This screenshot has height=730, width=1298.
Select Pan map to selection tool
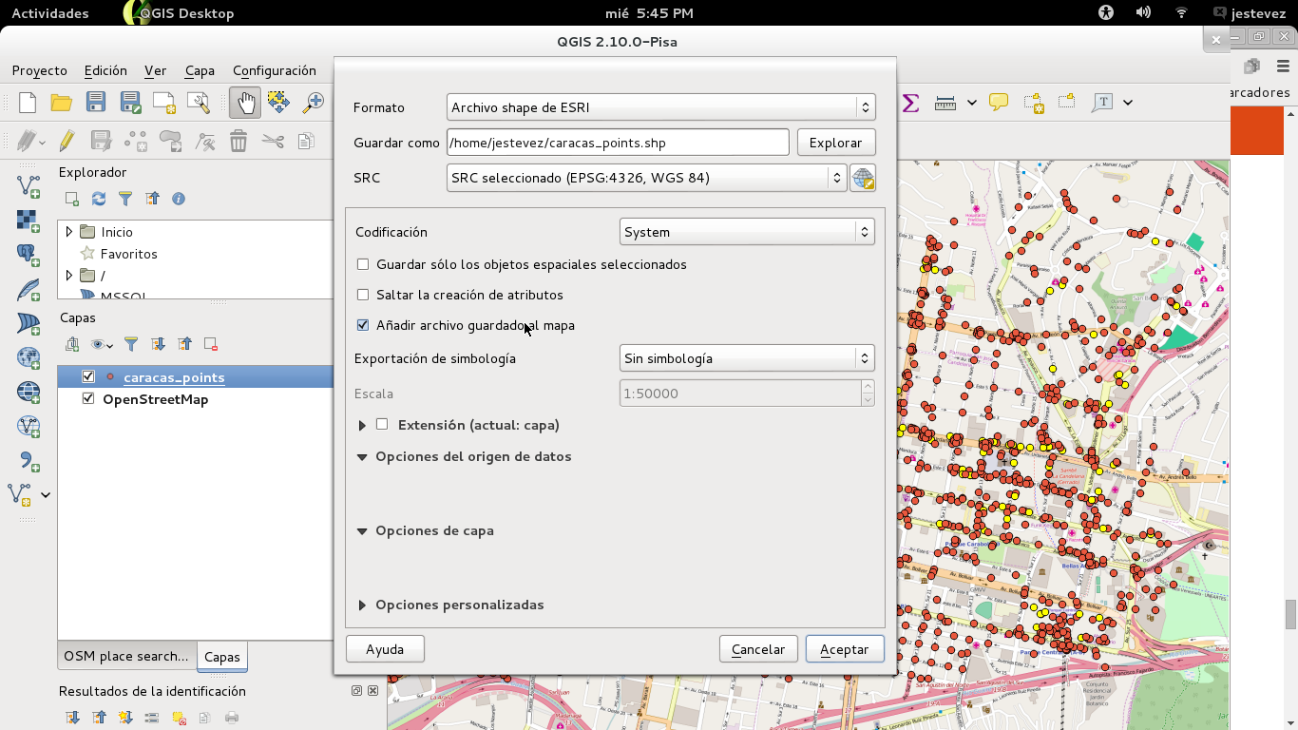tap(278, 103)
